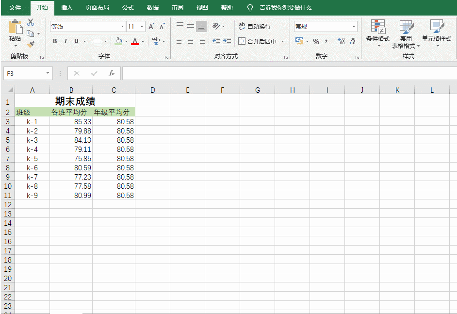The width and height of the screenshot is (457, 314).
Task: Apply fill color paint bucket
Action: 118,41
